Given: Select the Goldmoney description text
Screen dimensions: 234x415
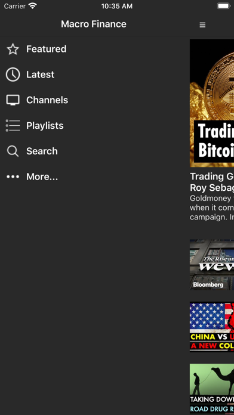Looking at the screenshot, I should [212, 207].
